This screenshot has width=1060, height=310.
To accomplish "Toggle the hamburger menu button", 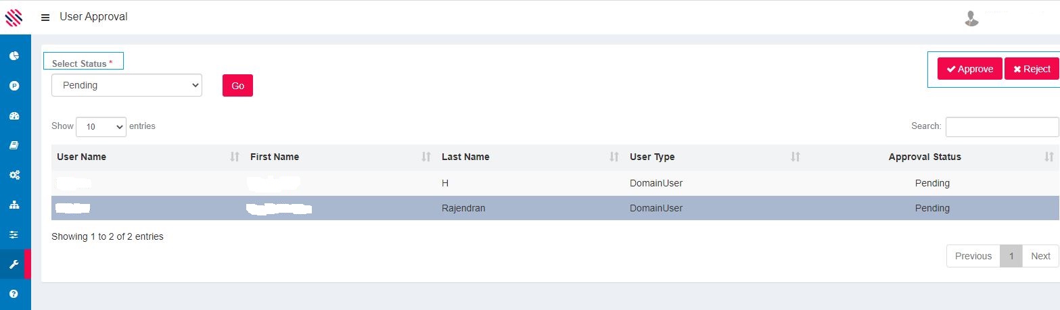I will pos(45,18).
